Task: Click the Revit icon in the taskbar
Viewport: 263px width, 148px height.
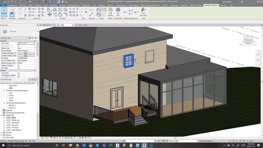Action: tap(144, 145)
